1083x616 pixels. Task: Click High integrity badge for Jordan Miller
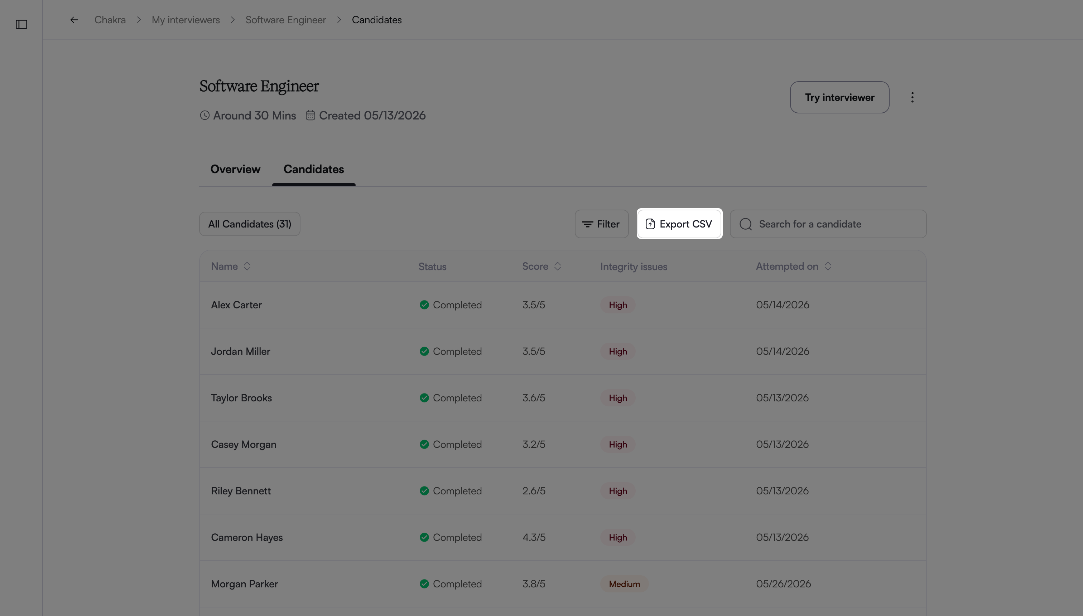pyautogui.click(x=617, y=351)
